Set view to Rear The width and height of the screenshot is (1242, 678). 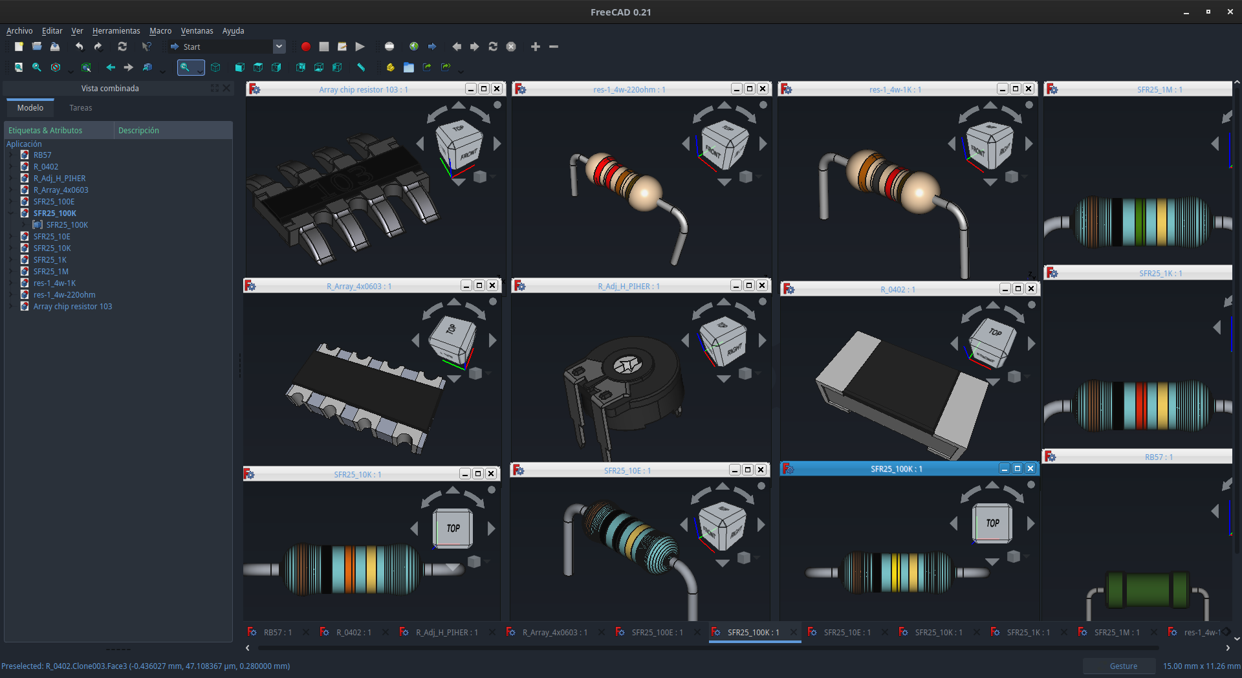301,67
